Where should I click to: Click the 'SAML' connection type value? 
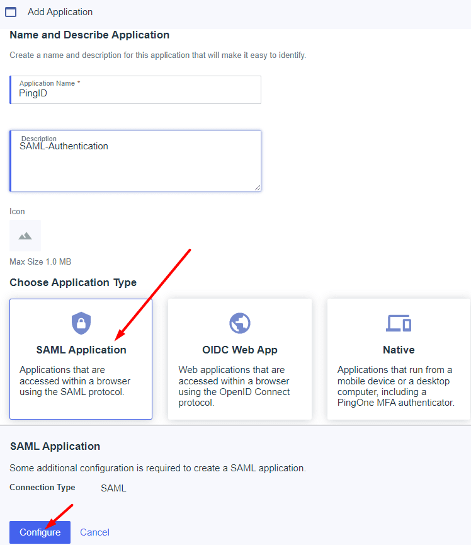[113, 488]
